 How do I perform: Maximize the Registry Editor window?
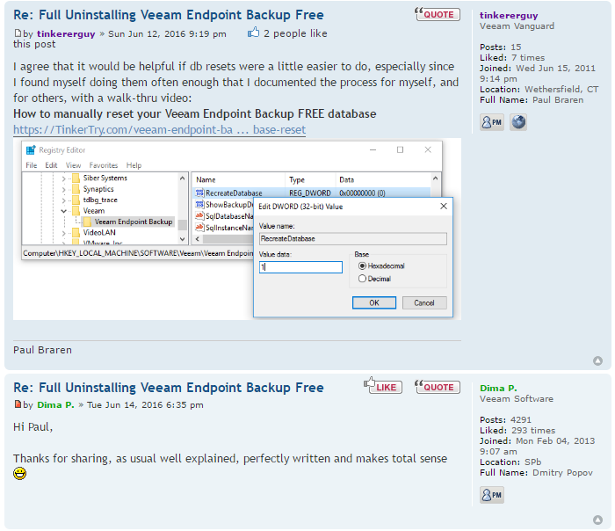pyautogui.click(x=400, y=149)
